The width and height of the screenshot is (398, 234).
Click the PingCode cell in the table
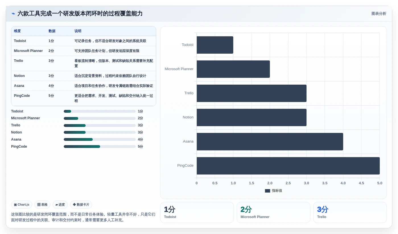(22, 96)
